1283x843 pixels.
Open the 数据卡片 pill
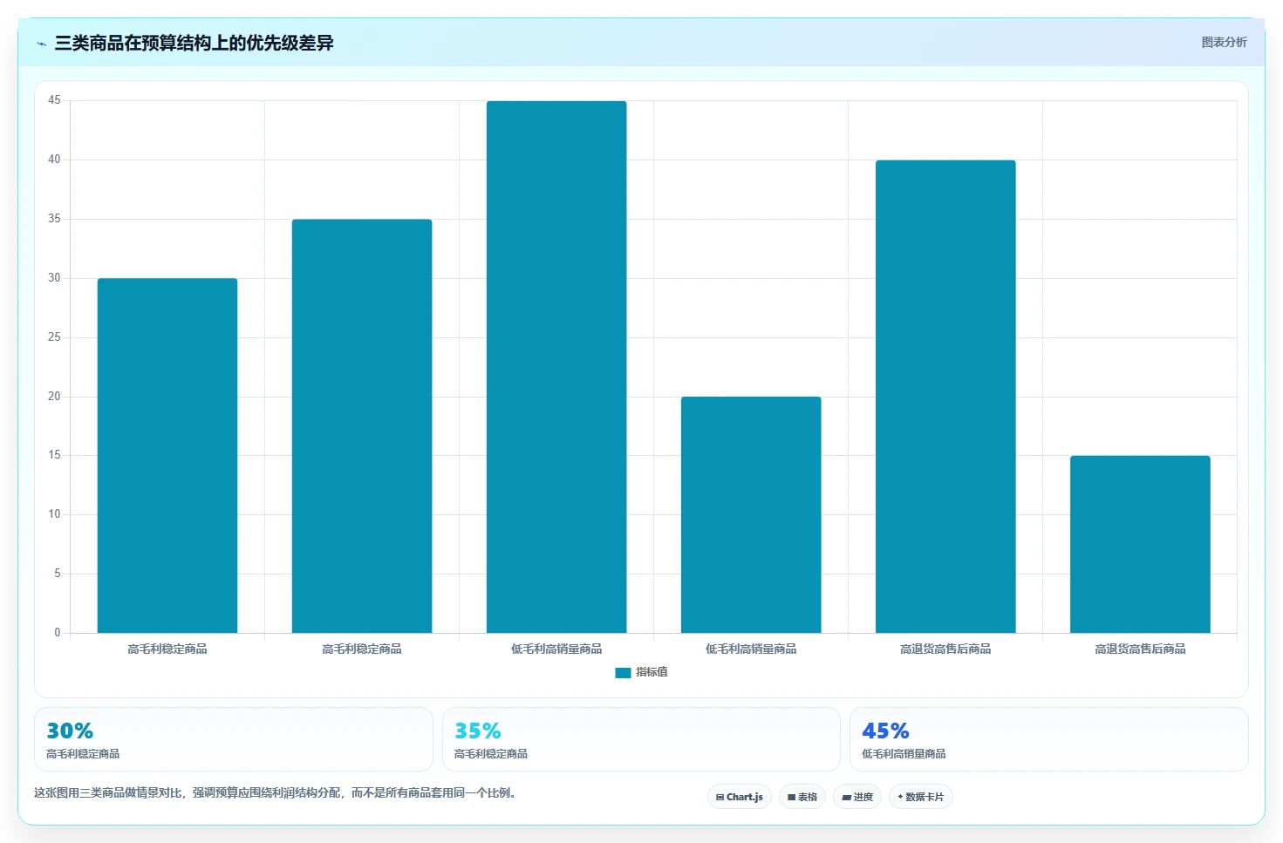[x=920, y=797]
